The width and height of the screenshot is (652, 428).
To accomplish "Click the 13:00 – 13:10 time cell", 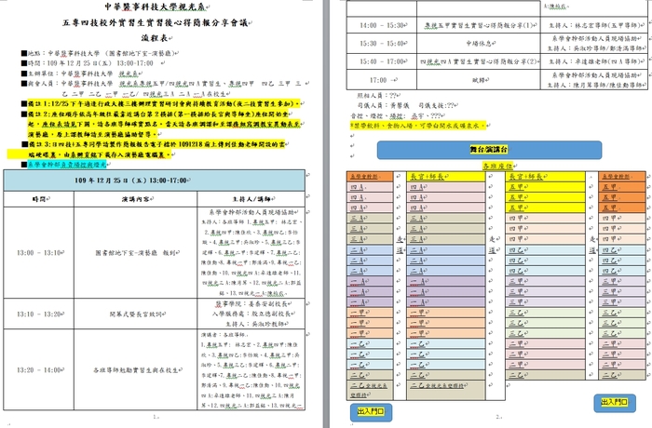I will [x=39, y=252].
